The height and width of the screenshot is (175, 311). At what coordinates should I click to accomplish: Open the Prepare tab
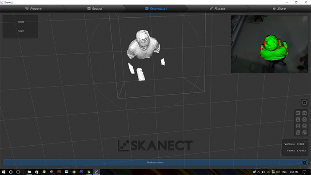coord(33,8)
